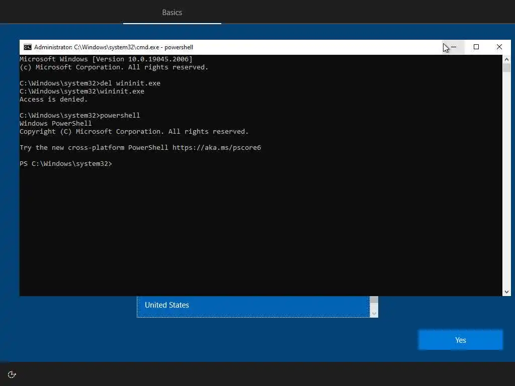515x386 pixels.
Task: Click the 'C:\Windows\system32\wininit.exe' output line
Action: pyautogui.click(x=82, y=91)
